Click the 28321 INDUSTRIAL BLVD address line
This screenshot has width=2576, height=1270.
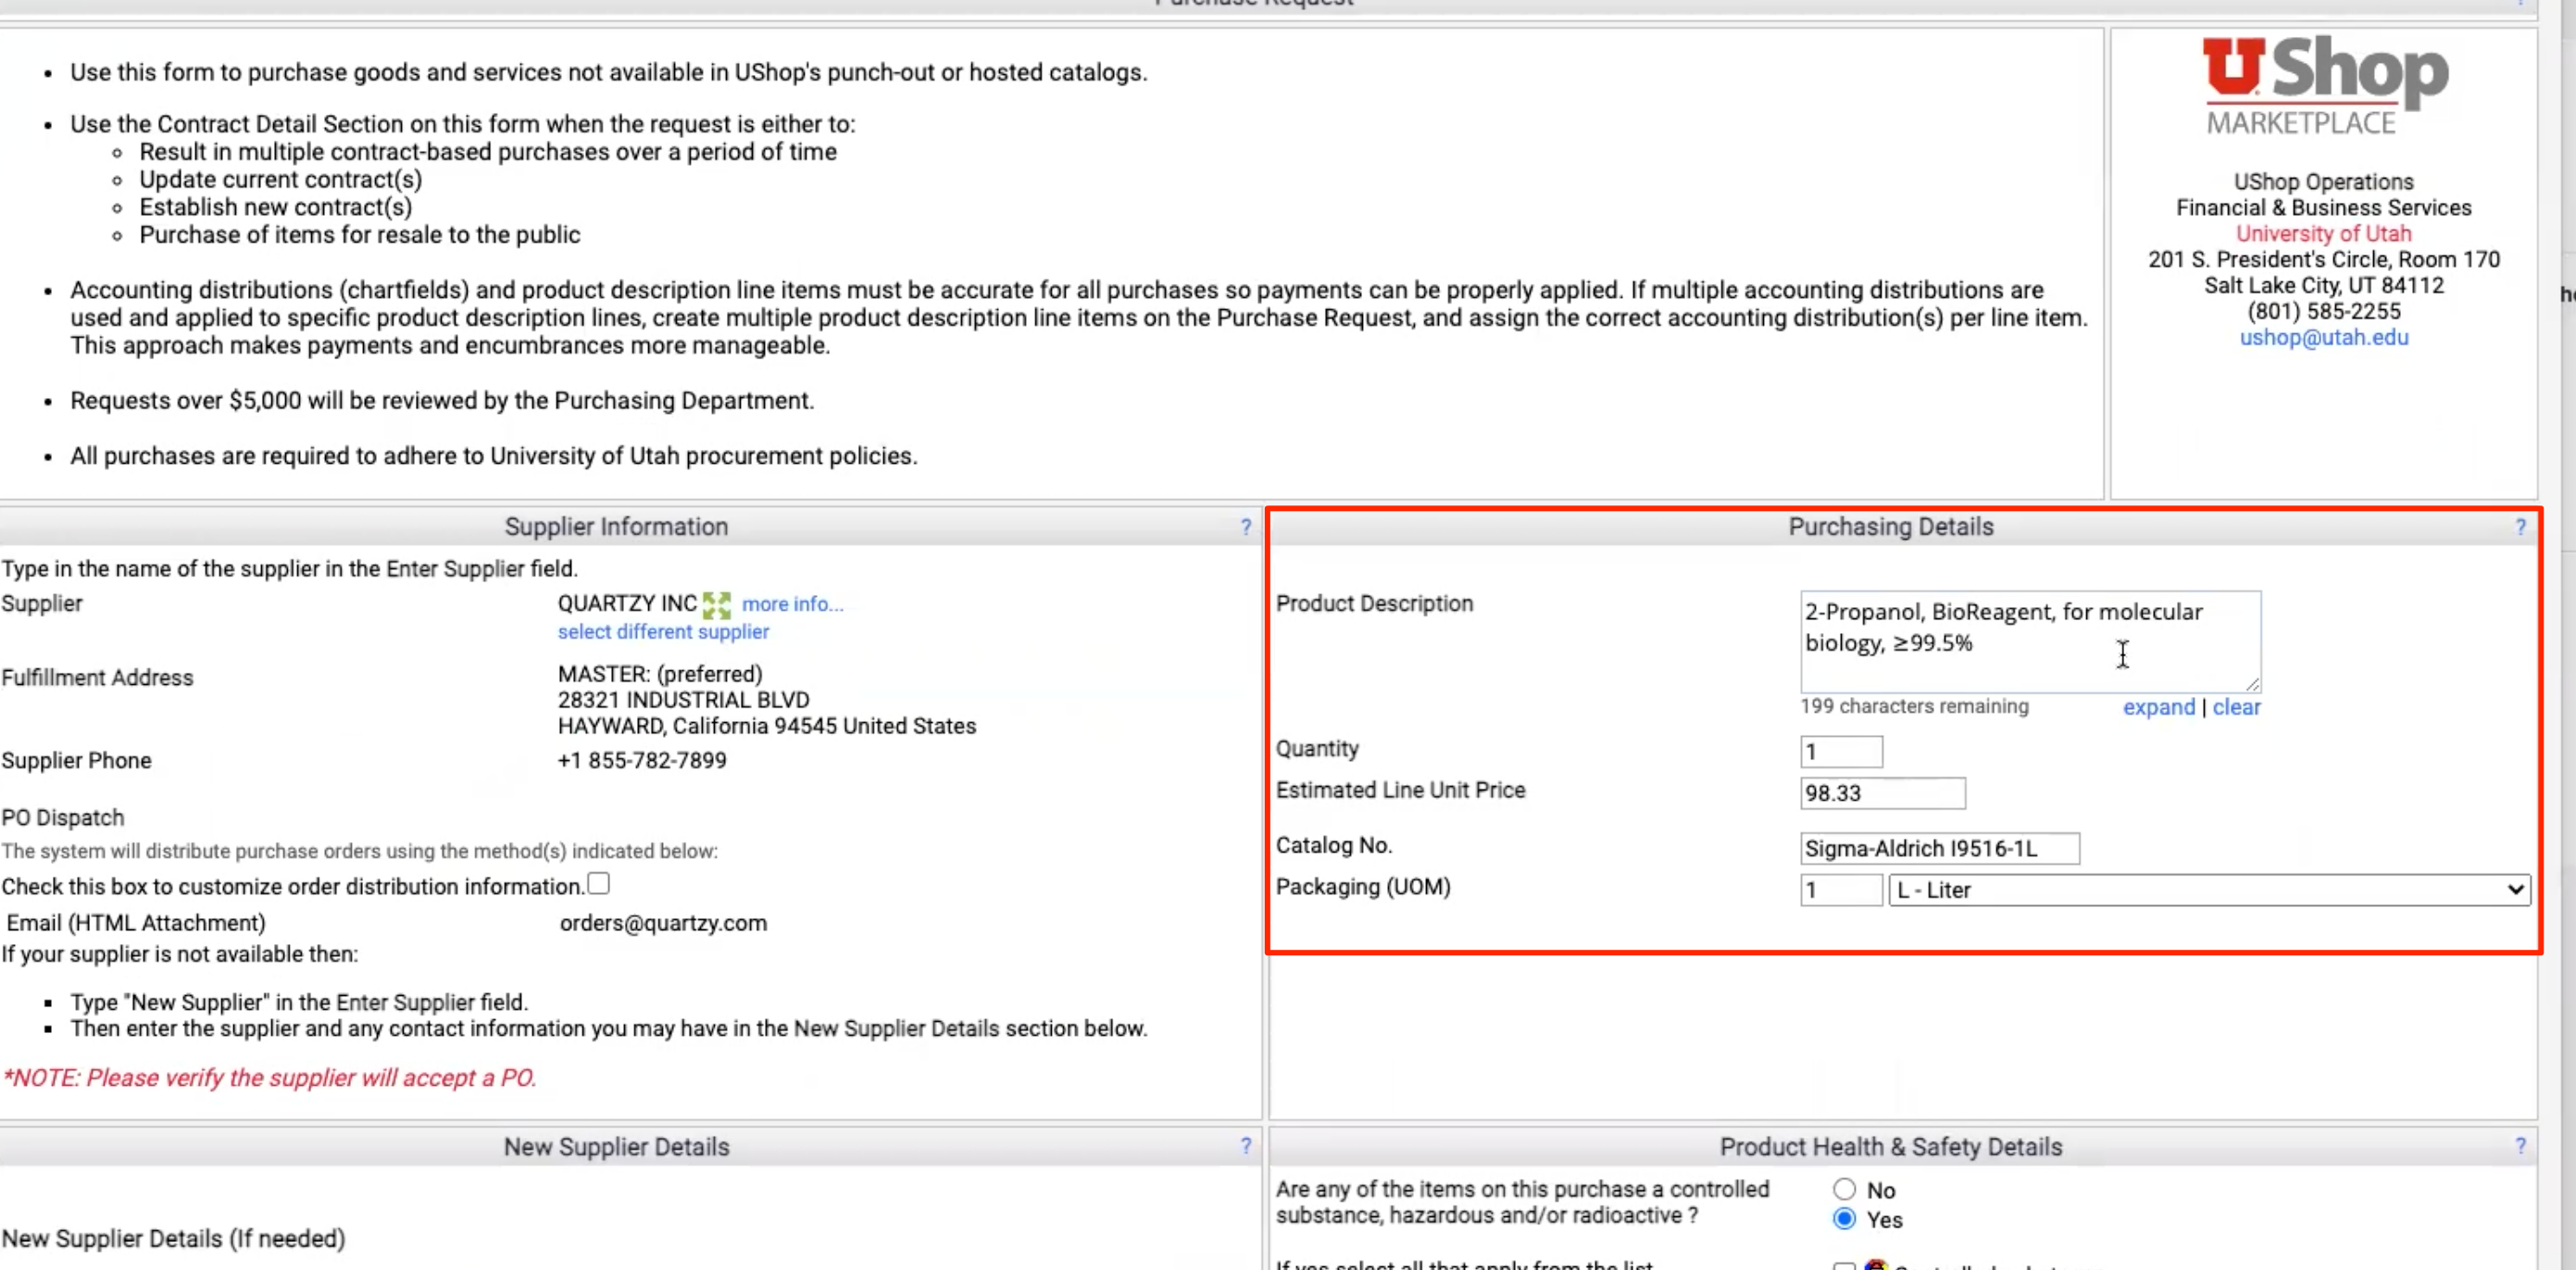point(683,700)
